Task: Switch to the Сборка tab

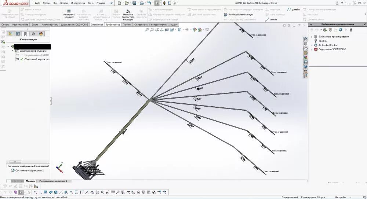Action: point(6,25)
